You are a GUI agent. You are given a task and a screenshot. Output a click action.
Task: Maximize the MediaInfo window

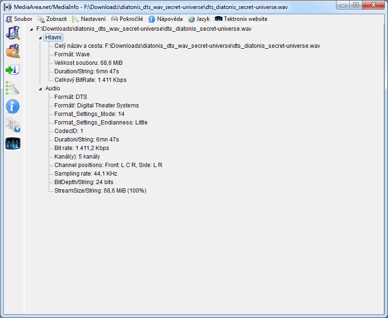(x=355, y=5)
